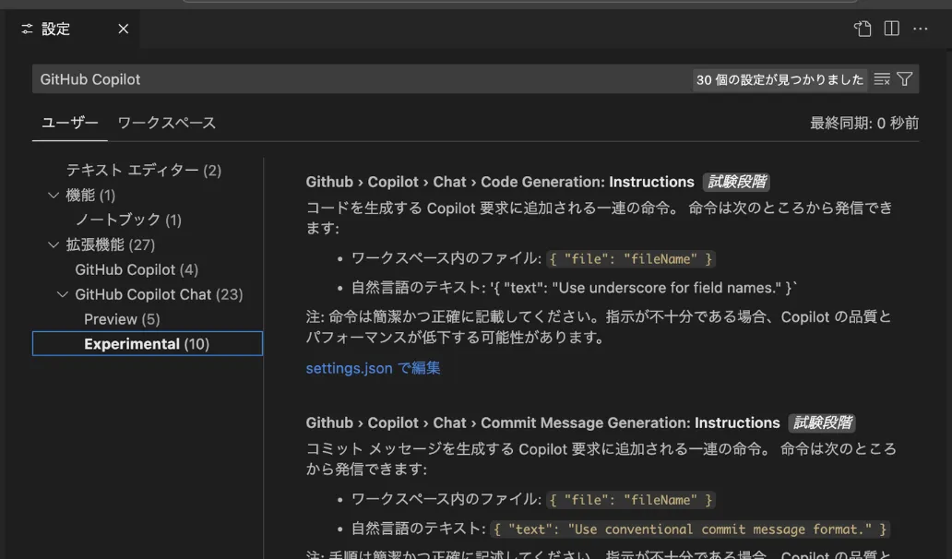This screenshot has height=559, width=952.
Task: Click 試験段階 badge on Code Generation
Action: tap(736, 182)
